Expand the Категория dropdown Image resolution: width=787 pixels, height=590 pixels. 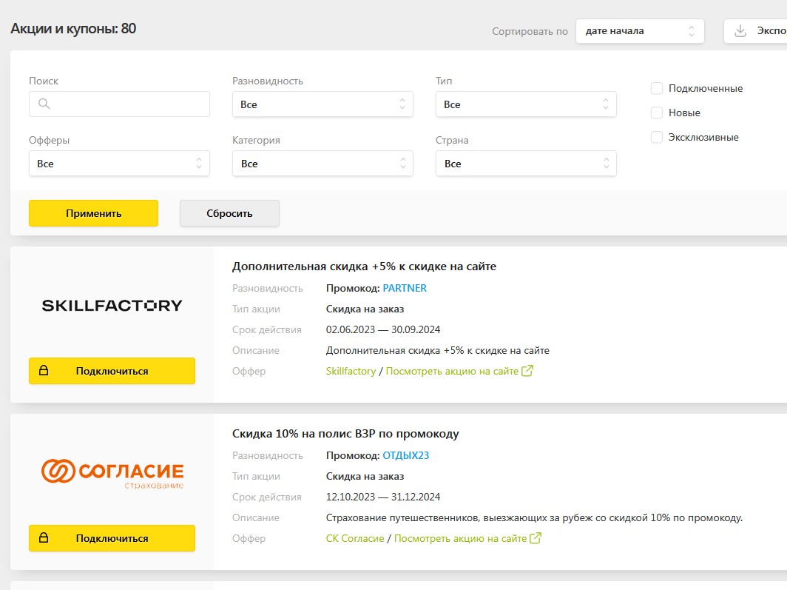322,164
